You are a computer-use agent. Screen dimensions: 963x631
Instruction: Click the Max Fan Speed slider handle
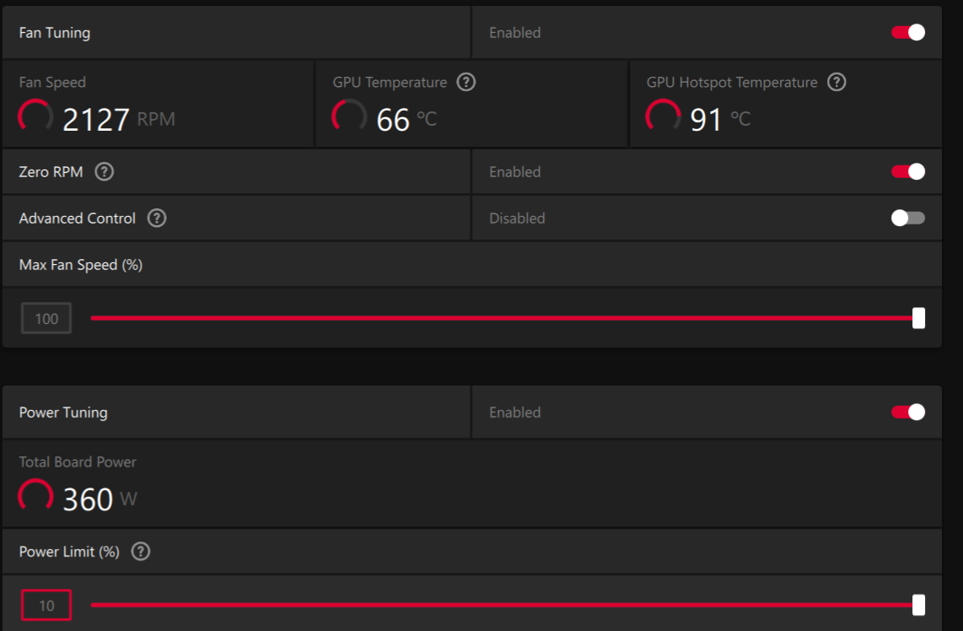918,318
